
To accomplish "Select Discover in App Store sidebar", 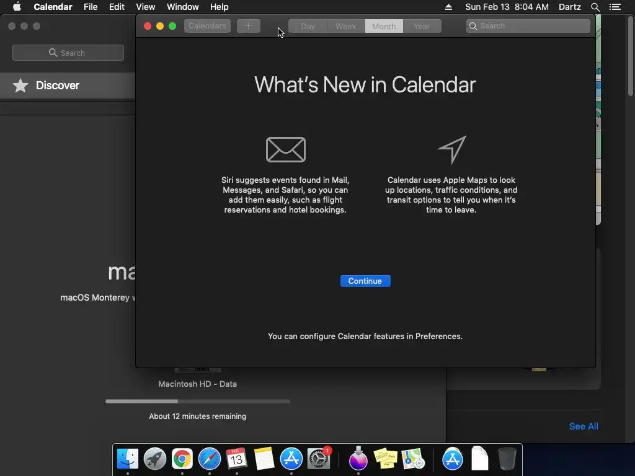I will (67, 86).
